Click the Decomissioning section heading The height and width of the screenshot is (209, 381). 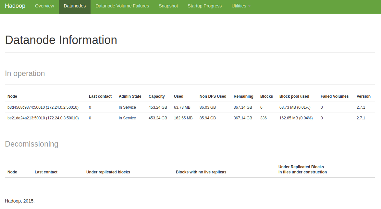31,144
